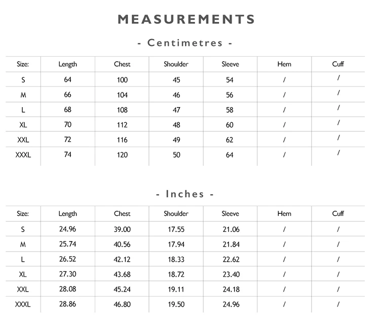
Task: Select the Shoulder header in centimetres table
Action: click(x=176, y=64)
